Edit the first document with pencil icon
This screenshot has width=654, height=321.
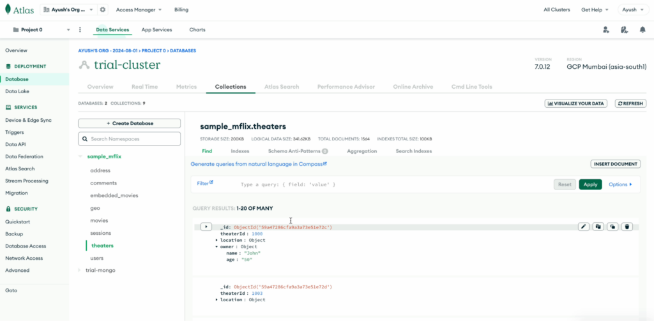(584, 227)
